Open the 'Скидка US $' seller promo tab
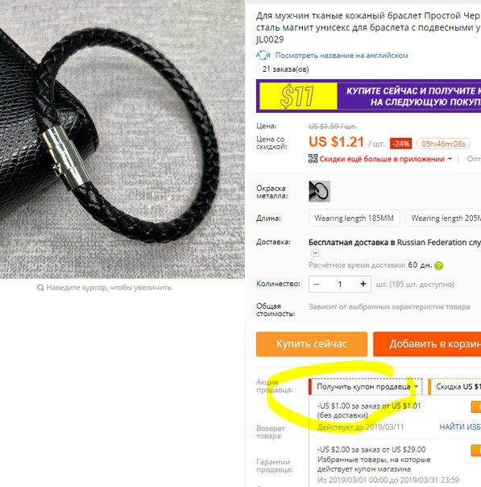481x487 pixels. click(455, 387)
